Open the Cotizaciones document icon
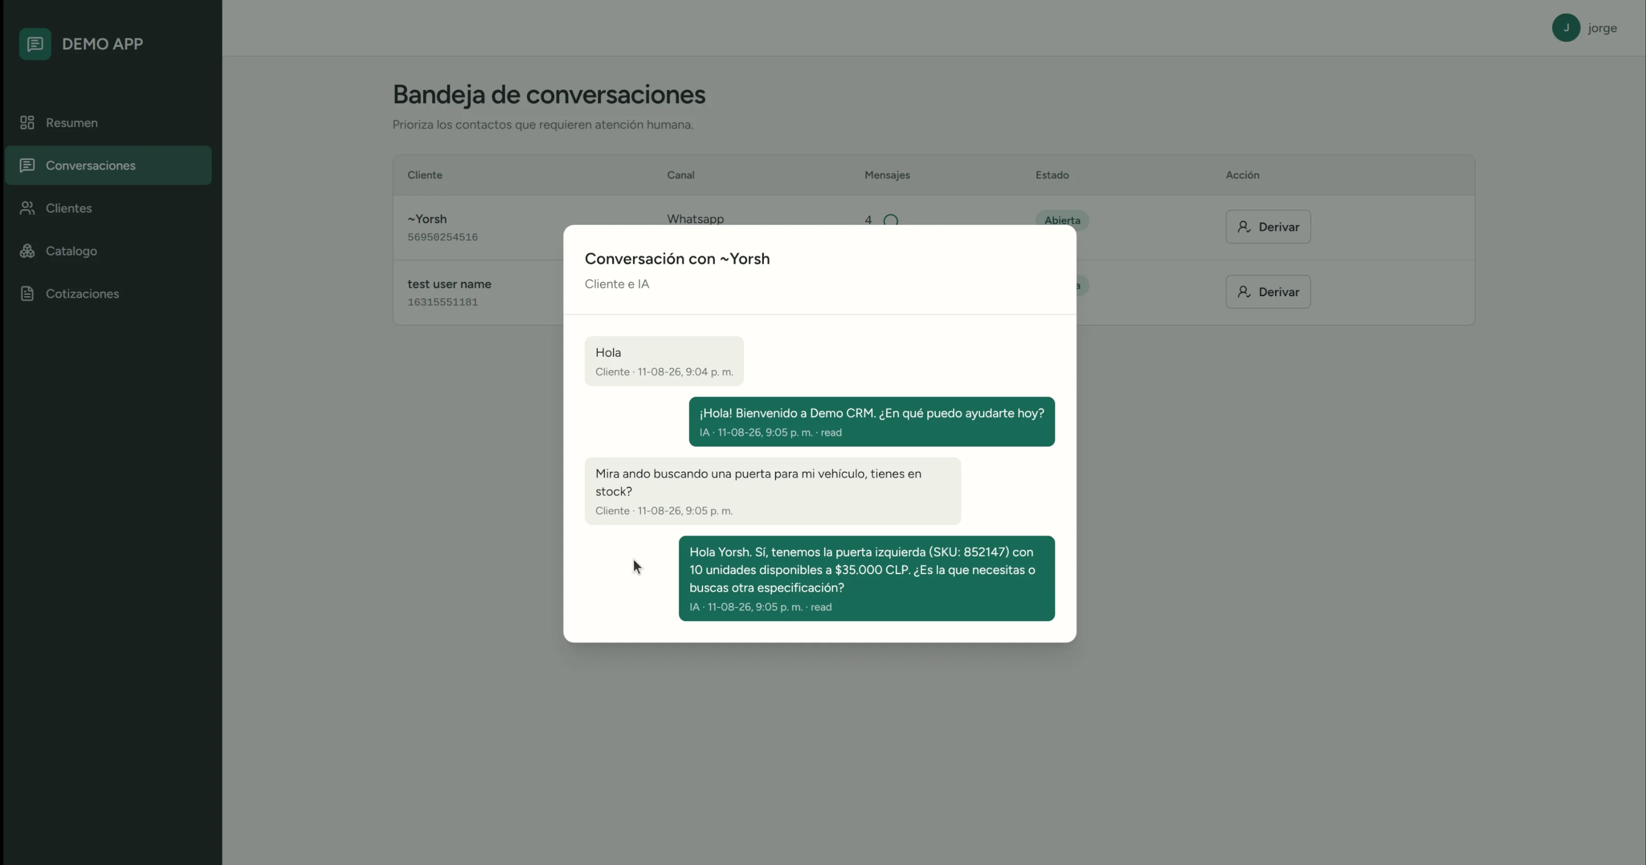Screen dimensions: 1646x865 click(x=27, y=294)
